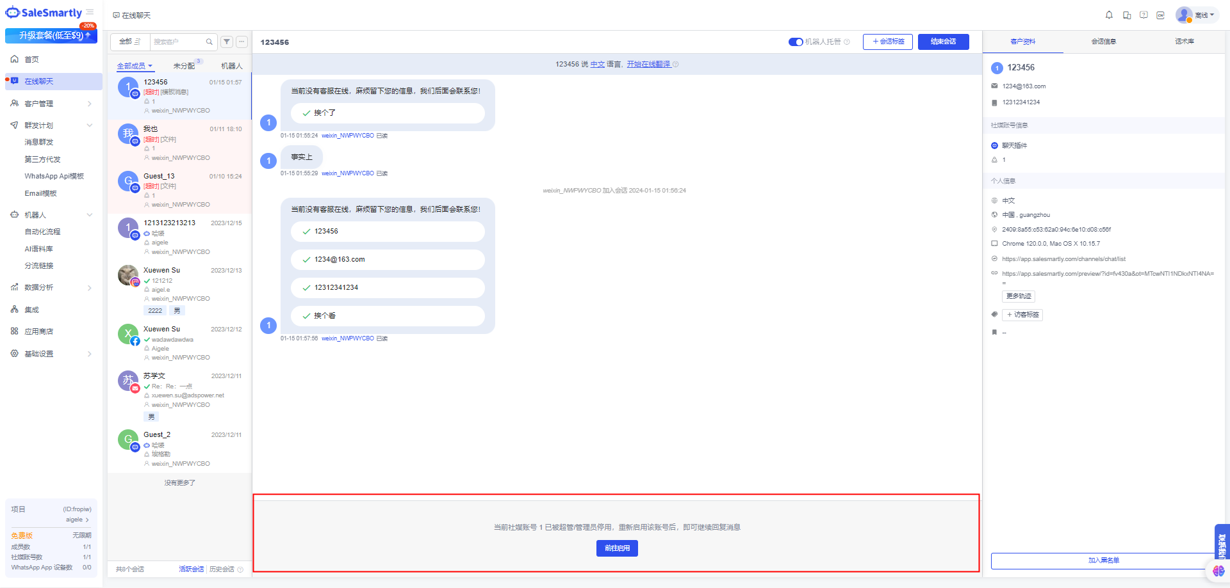Open the floating assistant icon at bottom right

1218,571
